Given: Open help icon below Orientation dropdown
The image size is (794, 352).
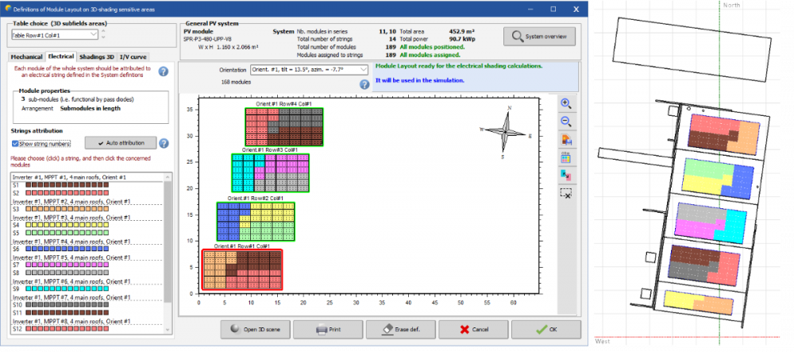Looking at the screenshot, I should pos(364,84).
